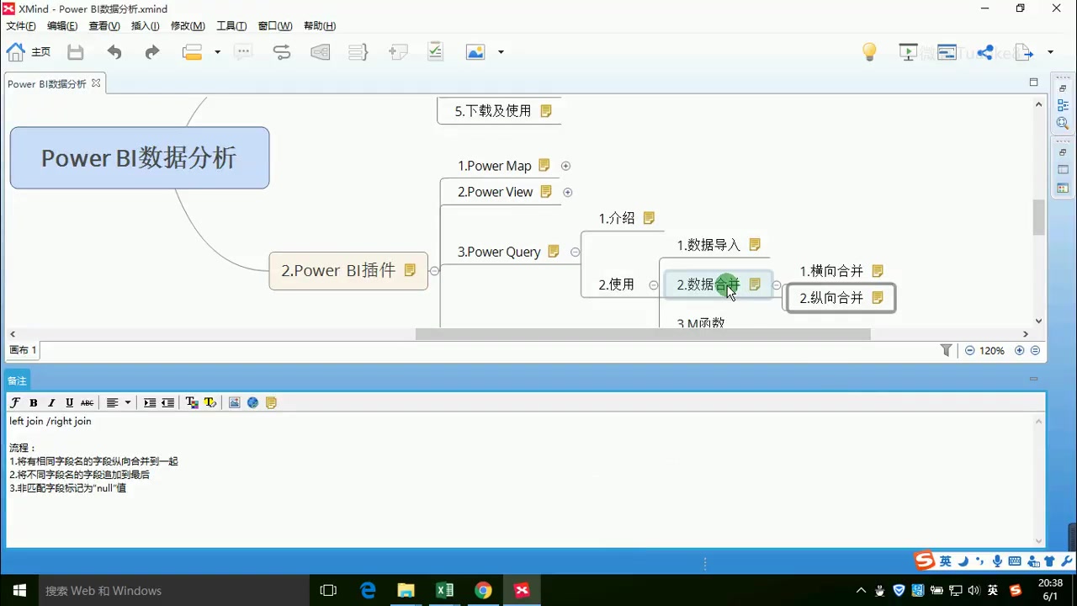Click the callout speech bubble icon
Viewport: 1077px width, 606px height.
(x=243, y=52)
